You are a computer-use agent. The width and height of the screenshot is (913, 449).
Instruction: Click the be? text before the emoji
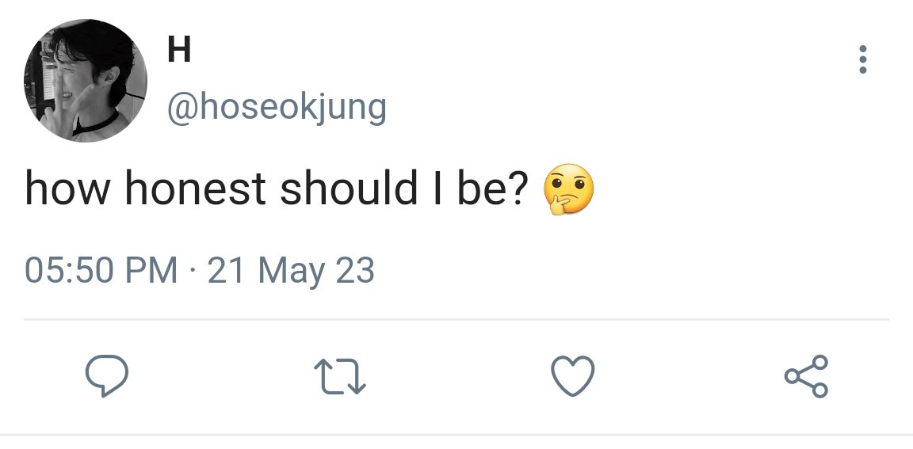coord(491,189)
